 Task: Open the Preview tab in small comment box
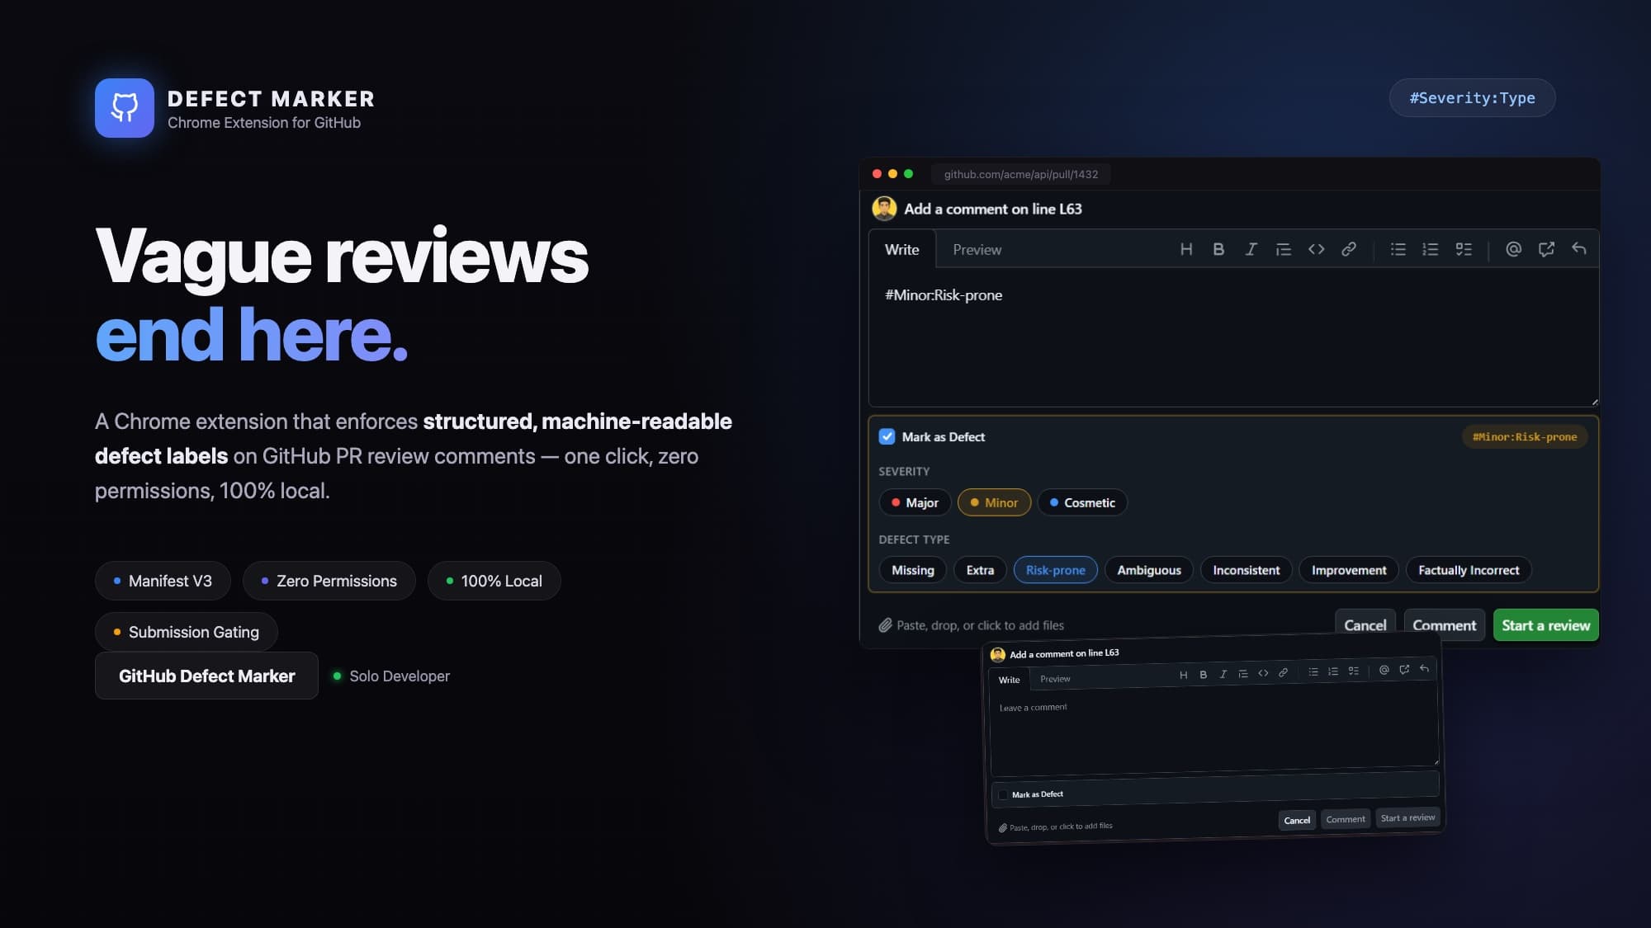coord(1055,679)
